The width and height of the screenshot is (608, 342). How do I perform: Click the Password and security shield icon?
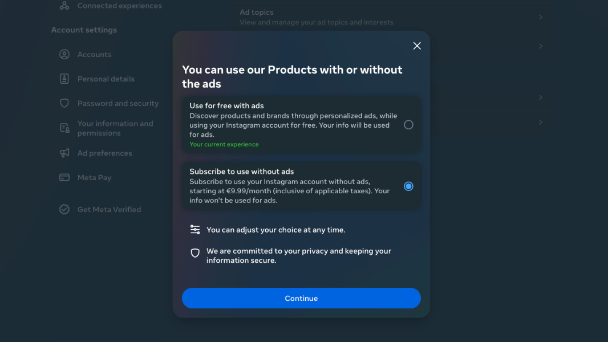64,103
